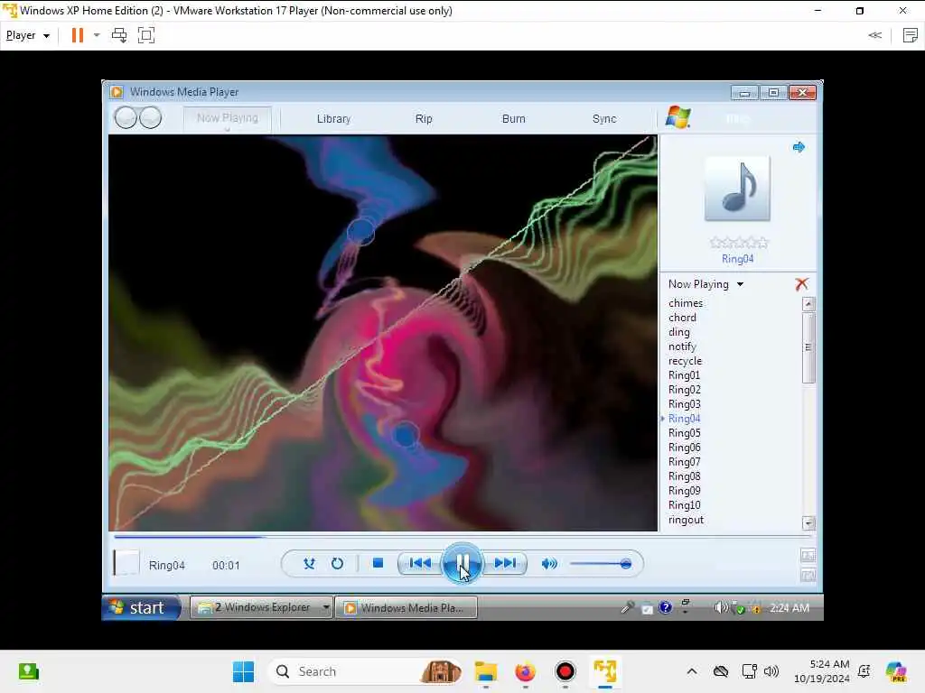Toggle repeat in Media Player
Viewport: 925px width, 693px height.
[337, 563]
